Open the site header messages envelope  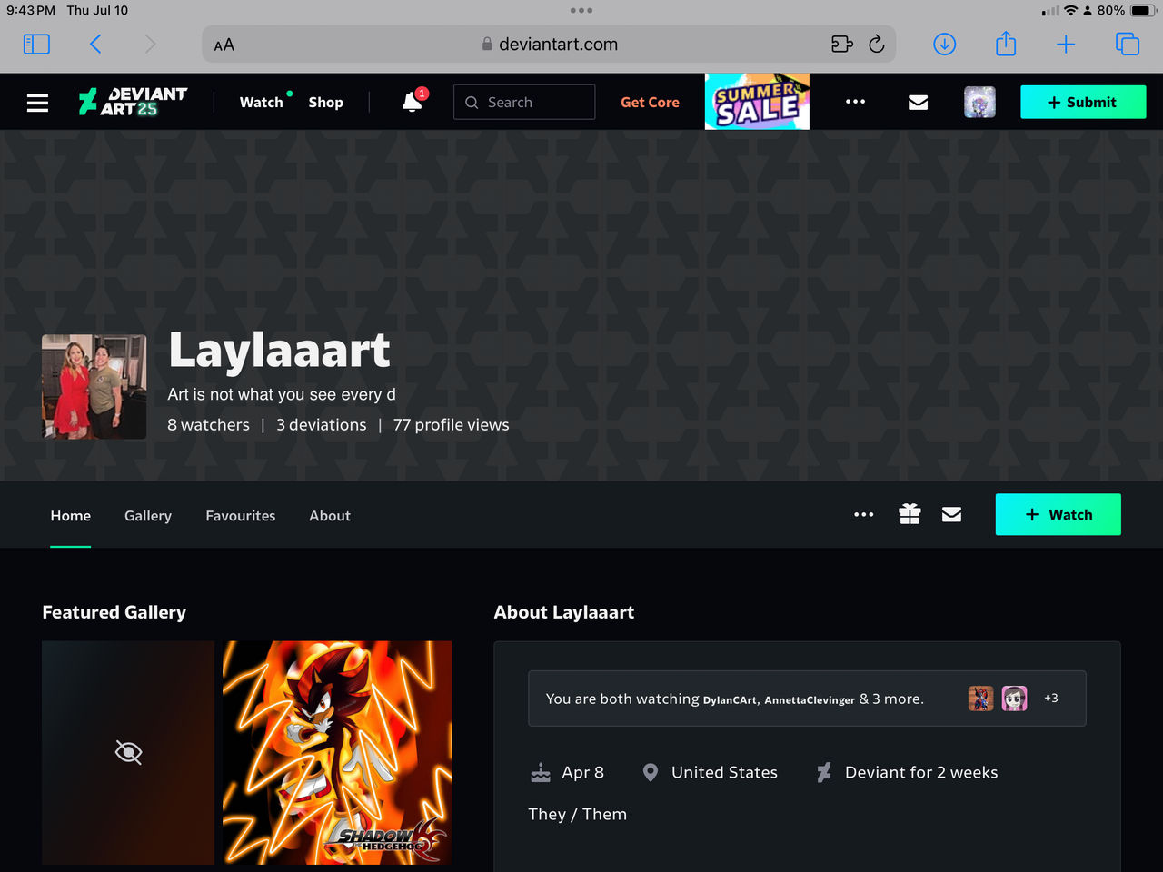point(919,102)
